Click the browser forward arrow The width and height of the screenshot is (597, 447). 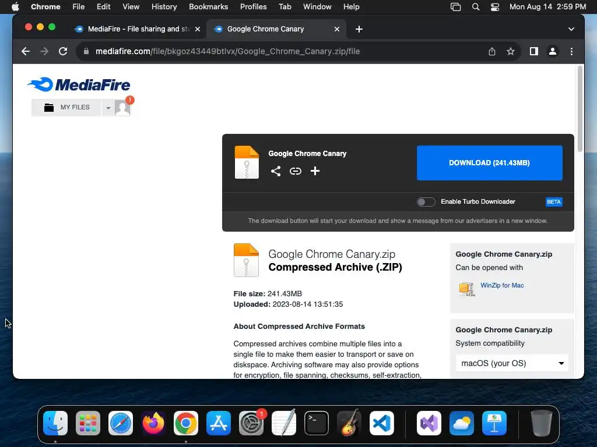tap(44, 51)
